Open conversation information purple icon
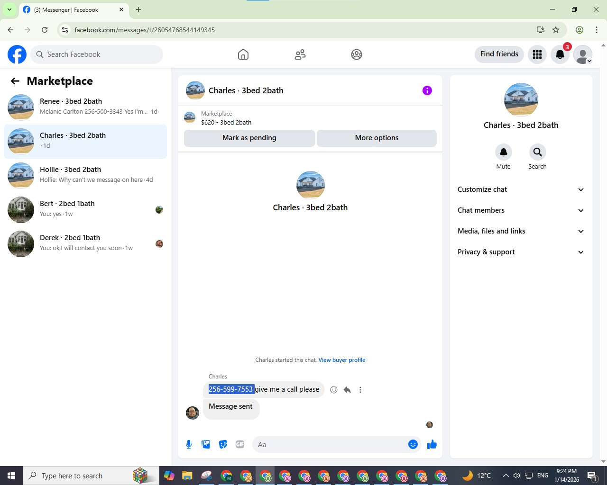Screen dimensions: 607x485 427,90
